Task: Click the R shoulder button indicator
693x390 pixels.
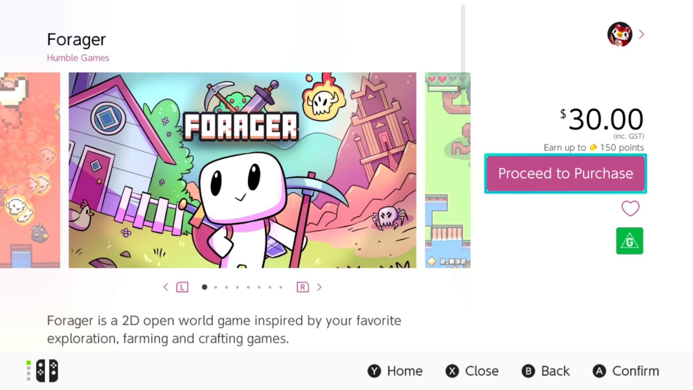Action: pyautogui.click(x=303, y=287)
